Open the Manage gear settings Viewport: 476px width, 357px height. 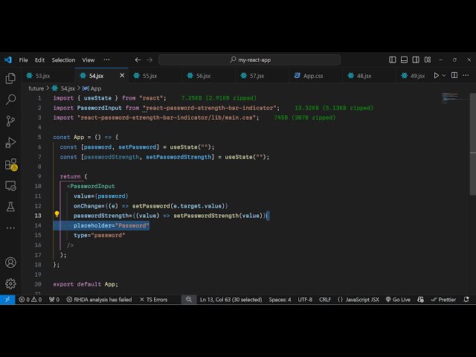pos(10,283)
